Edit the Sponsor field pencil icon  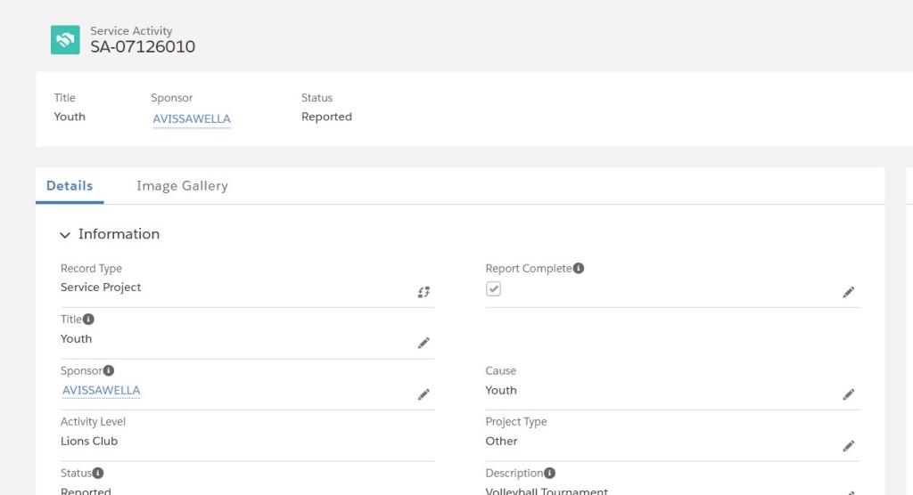(424, 394)
